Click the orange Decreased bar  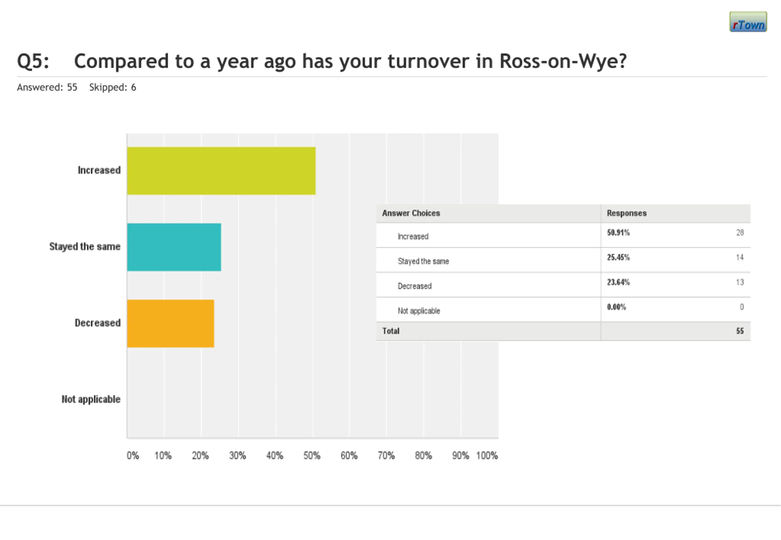tap(170, 323)
